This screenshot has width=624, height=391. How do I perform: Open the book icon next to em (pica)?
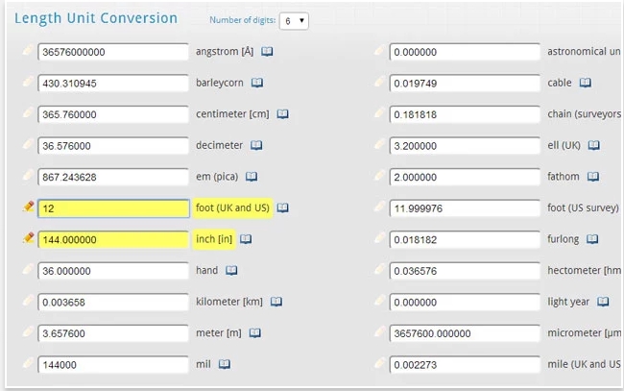tap(252, 177)
